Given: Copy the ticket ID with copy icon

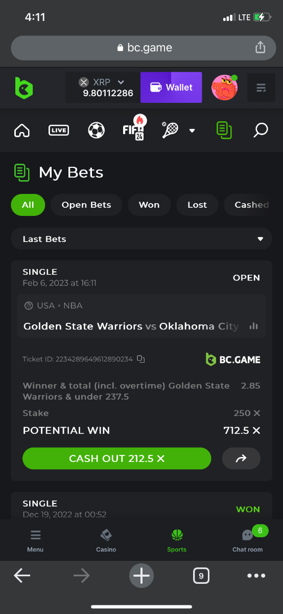Looking at the screenshot, I should [141, 359].
